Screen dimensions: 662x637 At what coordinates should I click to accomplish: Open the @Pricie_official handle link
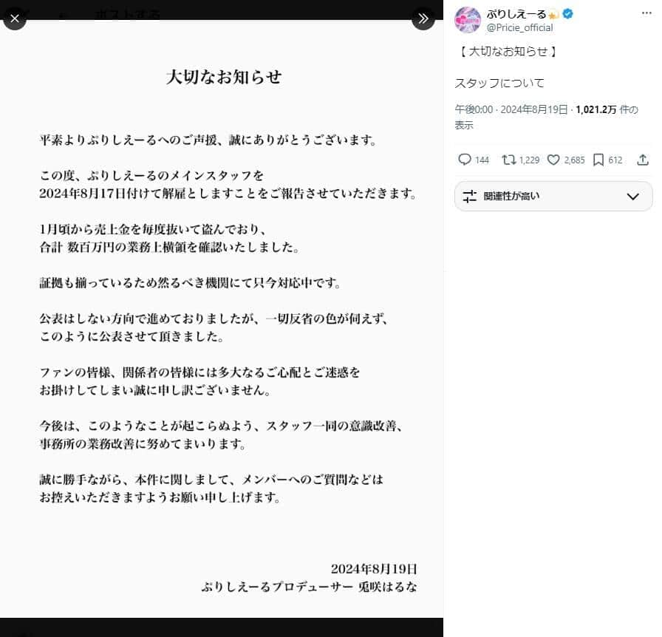pyautogui.click(x=519, y=28)
